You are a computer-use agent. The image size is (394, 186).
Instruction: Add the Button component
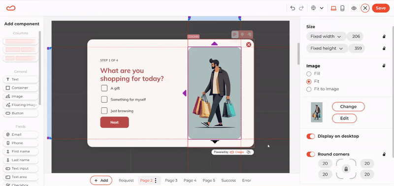click(x=21, y=113)
